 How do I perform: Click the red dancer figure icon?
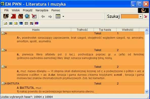click(x=13, y=16)
